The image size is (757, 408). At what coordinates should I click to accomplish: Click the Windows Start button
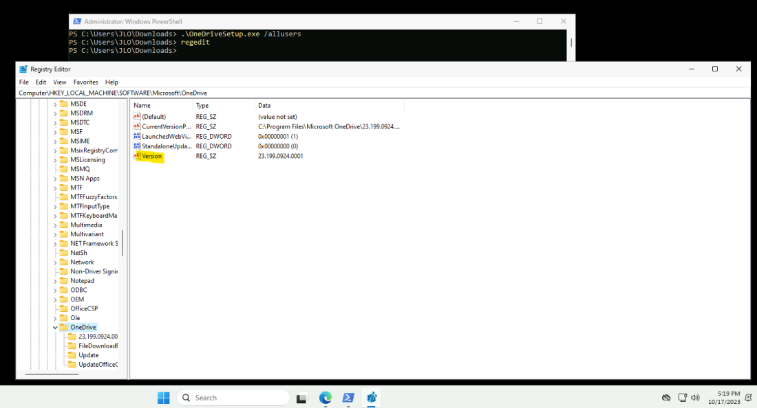pos(163,397)
